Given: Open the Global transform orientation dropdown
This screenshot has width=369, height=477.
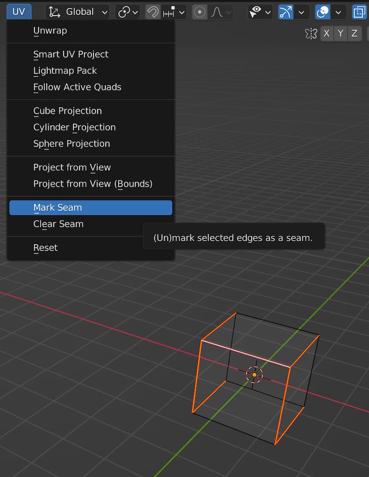Looking at the screenshot, I should click(x=78, y=12).
